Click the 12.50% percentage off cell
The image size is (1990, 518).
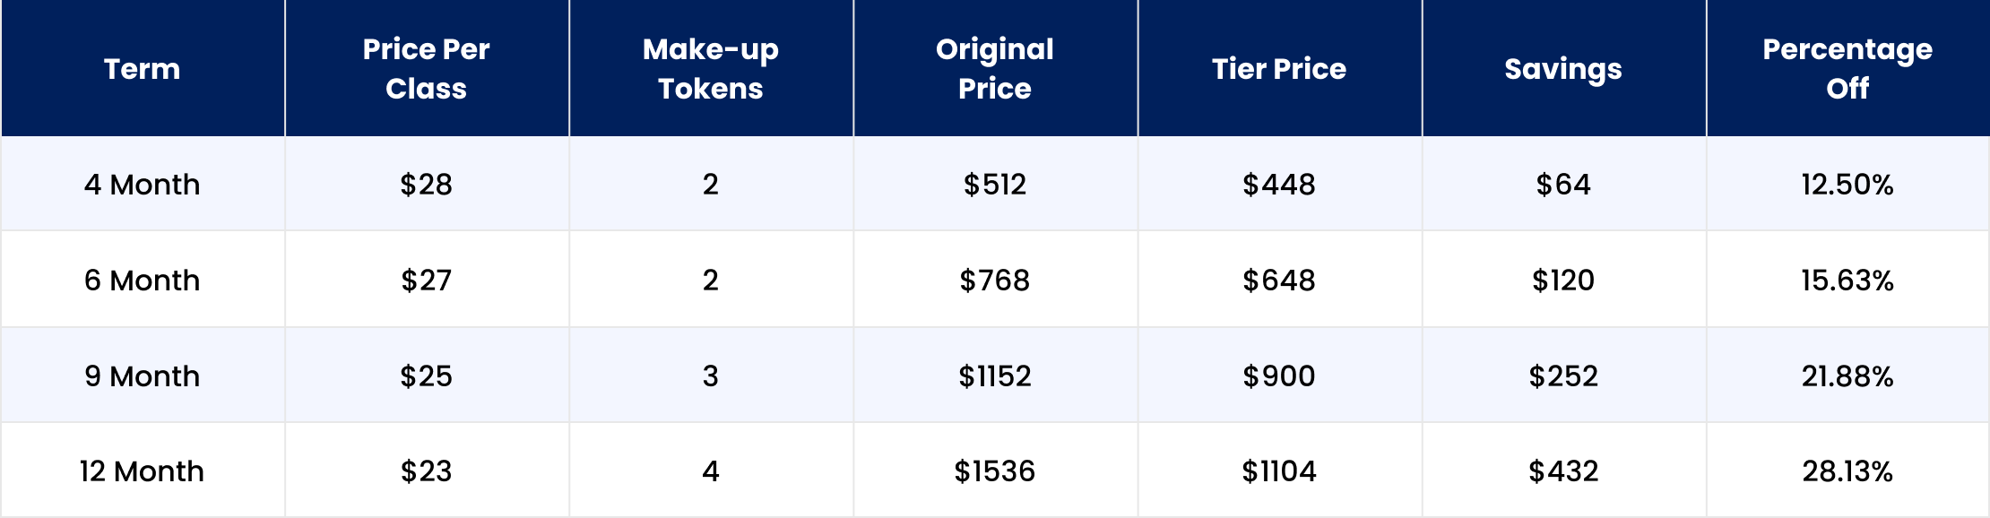[1847, 184]
